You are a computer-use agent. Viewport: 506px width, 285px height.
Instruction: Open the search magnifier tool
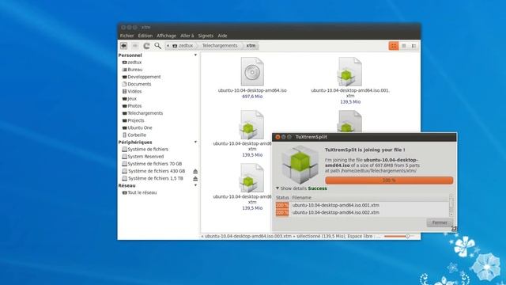[157, 46]
